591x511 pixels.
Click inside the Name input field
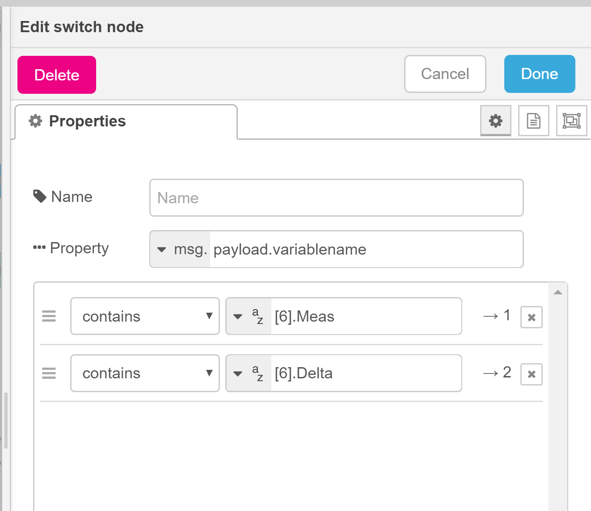[x=336, y=197]
